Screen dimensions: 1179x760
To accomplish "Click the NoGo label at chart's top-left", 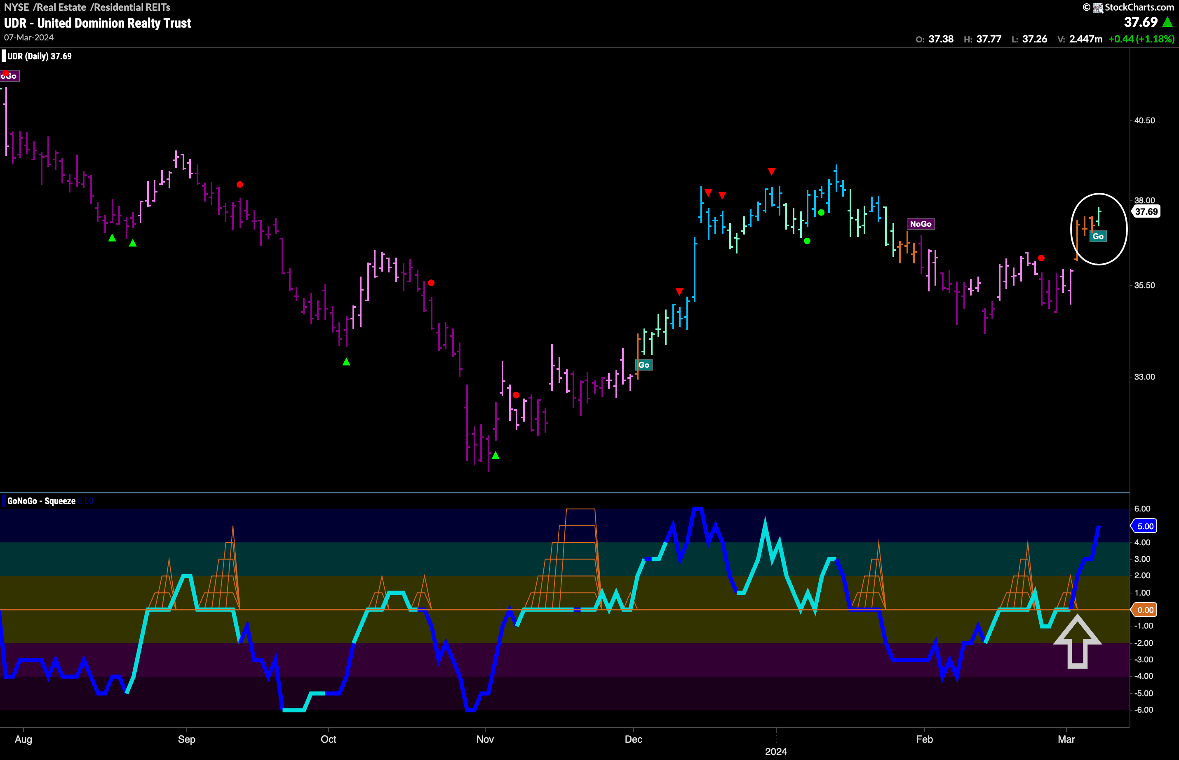I will pyautogui.click(x=9, y=76).
